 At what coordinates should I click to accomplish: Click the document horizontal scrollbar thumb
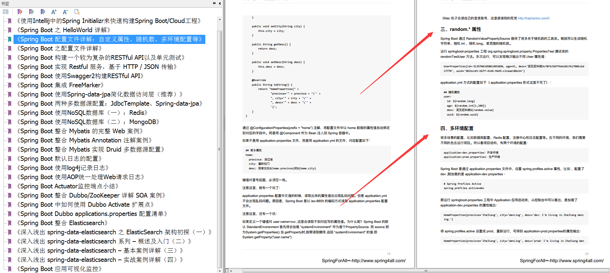pyautogui.click(x=426, y=271)
